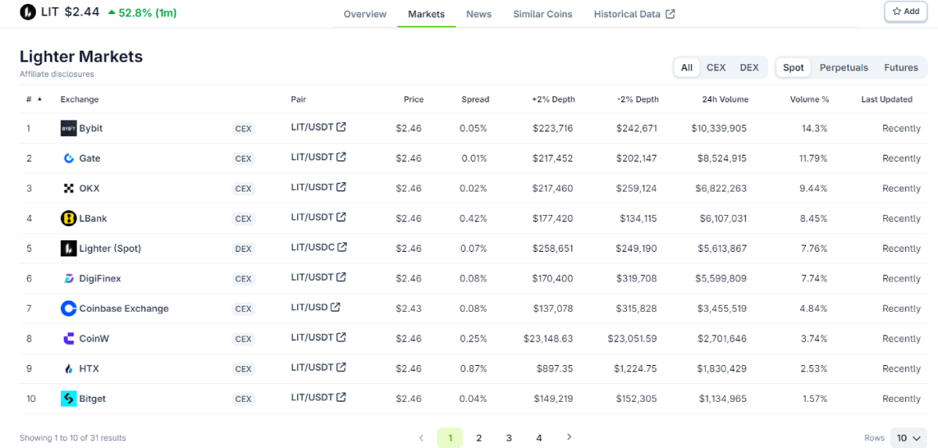Switch to Perpetuals markets
The image size is (938, 448).
pyautogui.click(x=843, y=67)
